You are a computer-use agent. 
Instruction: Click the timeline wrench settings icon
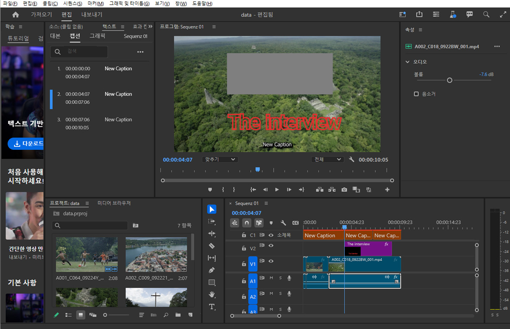pos(283,222)
